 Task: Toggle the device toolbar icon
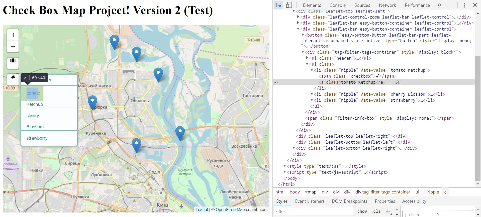click(x=289, y=5)
